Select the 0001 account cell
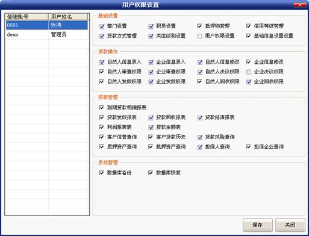309x236 pixels. pyautogui.click(x=27, y=25)
